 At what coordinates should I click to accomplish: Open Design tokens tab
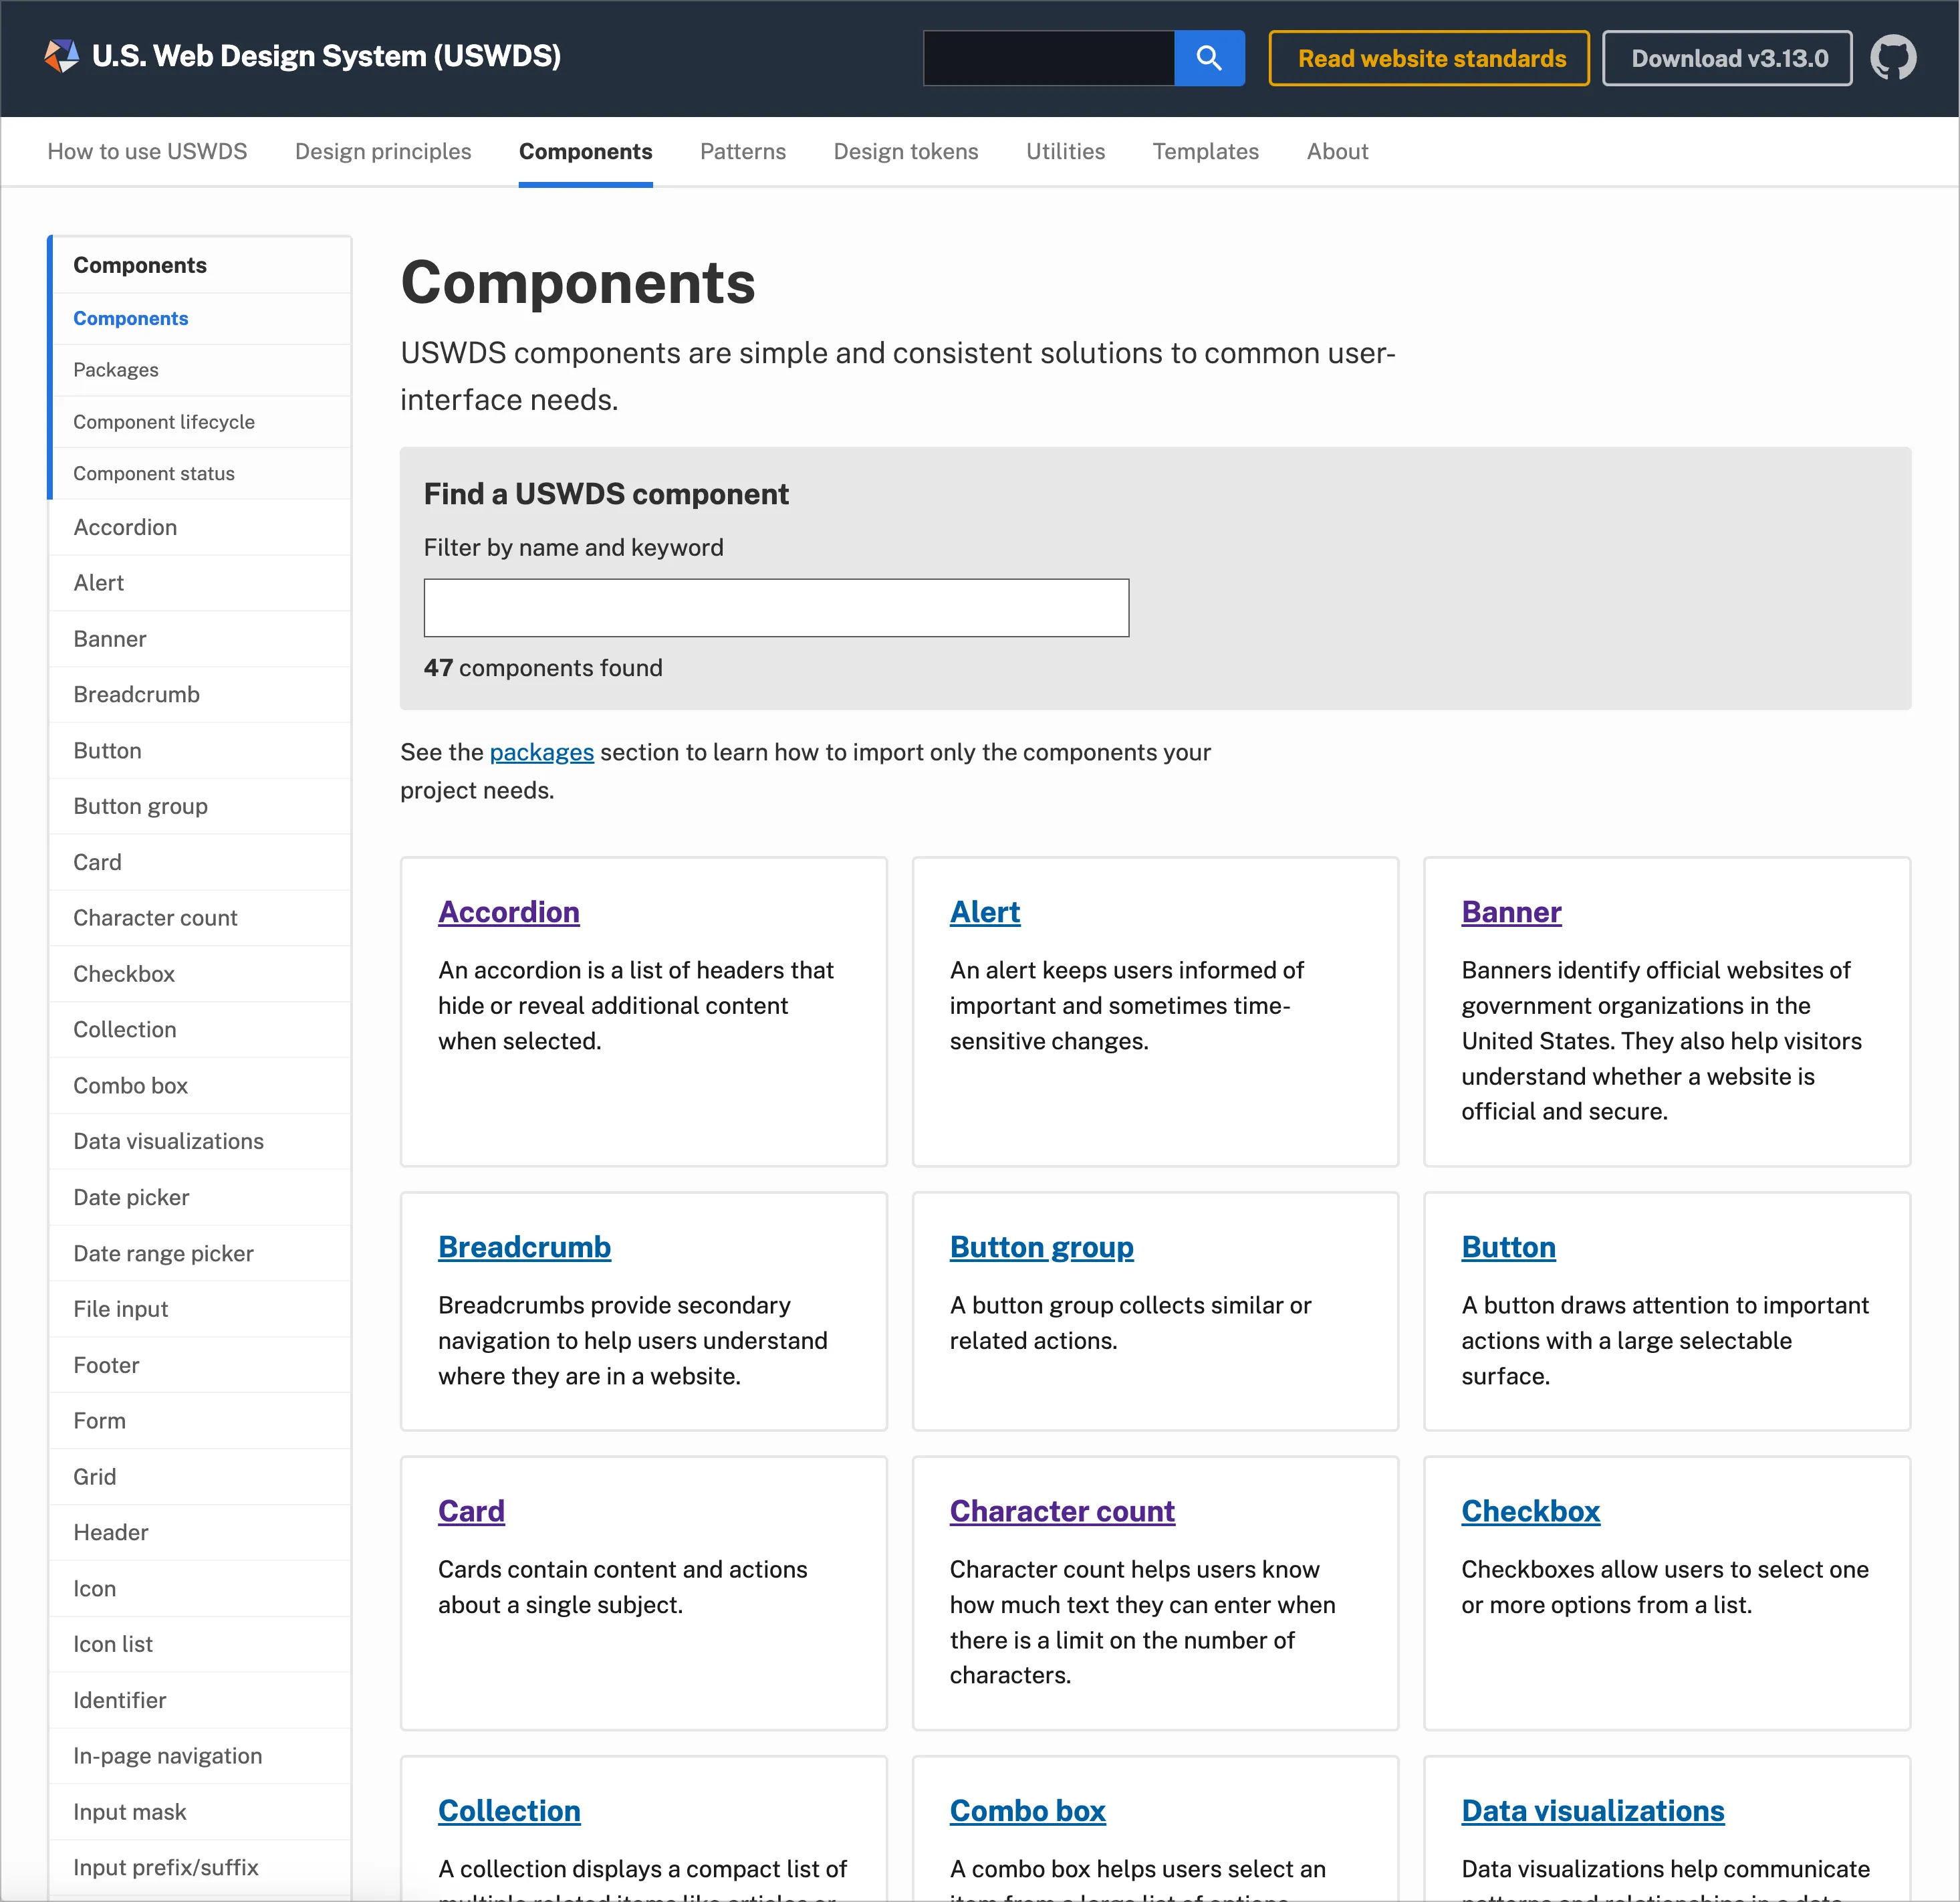point(906,151)
